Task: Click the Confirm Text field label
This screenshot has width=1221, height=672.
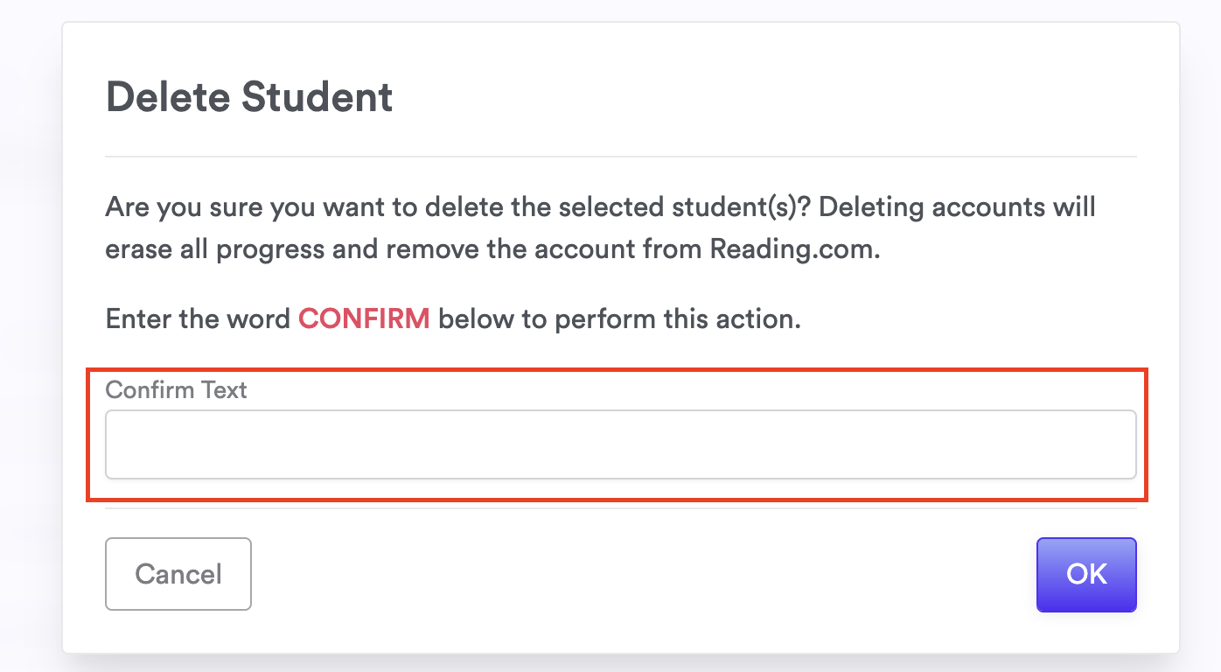Action: pyautogui.click(x=176, y=389)
